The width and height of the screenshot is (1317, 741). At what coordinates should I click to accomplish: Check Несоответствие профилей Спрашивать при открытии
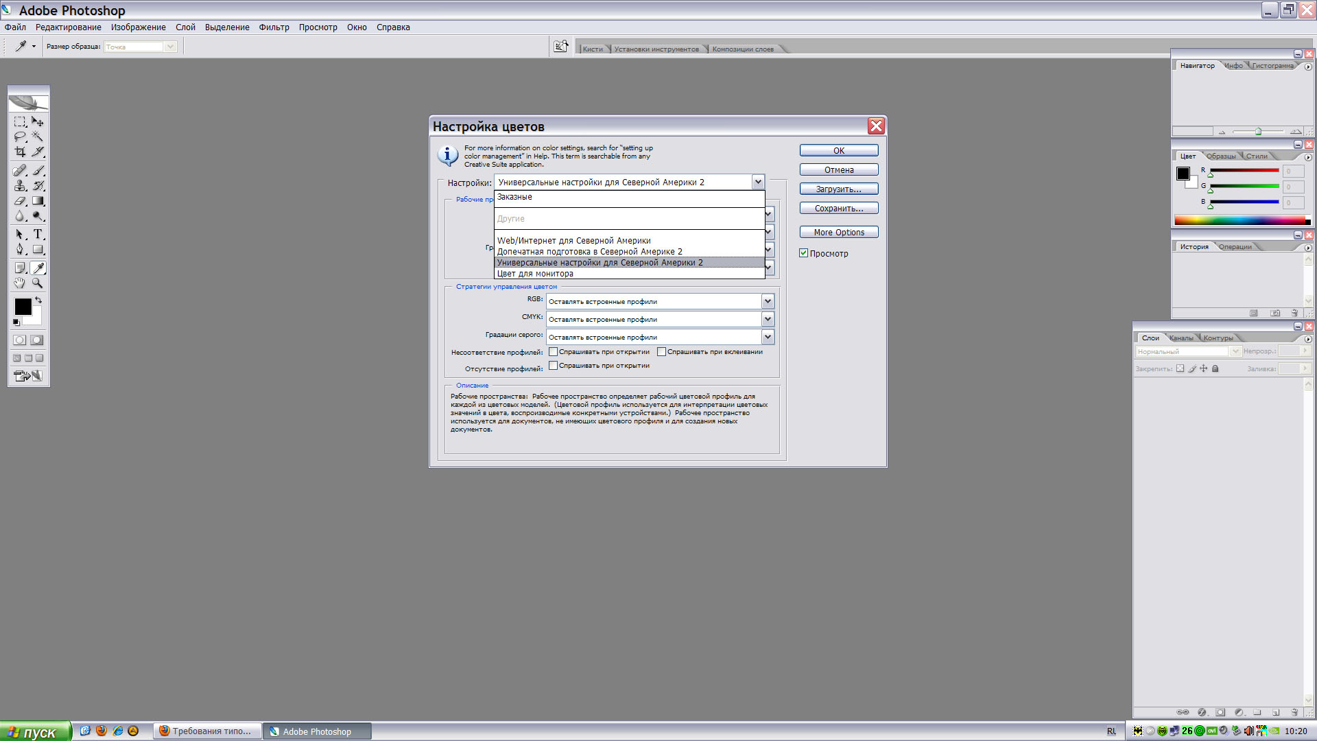point(553,352)
